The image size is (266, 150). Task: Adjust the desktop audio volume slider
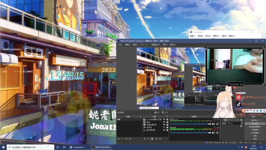[x=190, y=133]
